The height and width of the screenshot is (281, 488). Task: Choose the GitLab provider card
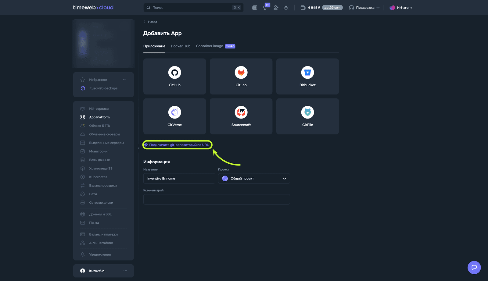(241, 76)
